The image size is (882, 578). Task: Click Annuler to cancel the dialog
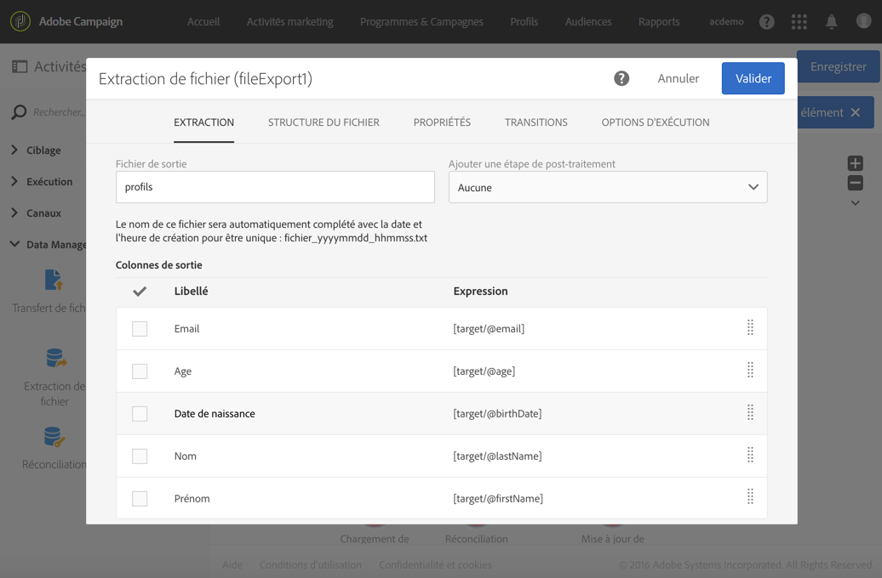678,78
